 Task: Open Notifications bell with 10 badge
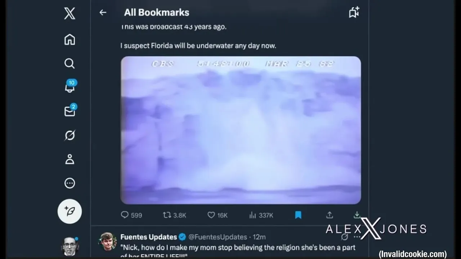pyautogui.click(x=70, y=87)
